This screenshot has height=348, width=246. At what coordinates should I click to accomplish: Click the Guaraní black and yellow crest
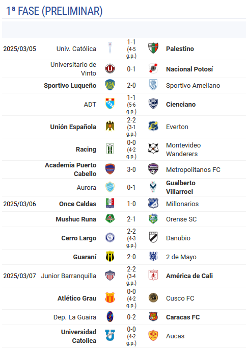[110, 256]
